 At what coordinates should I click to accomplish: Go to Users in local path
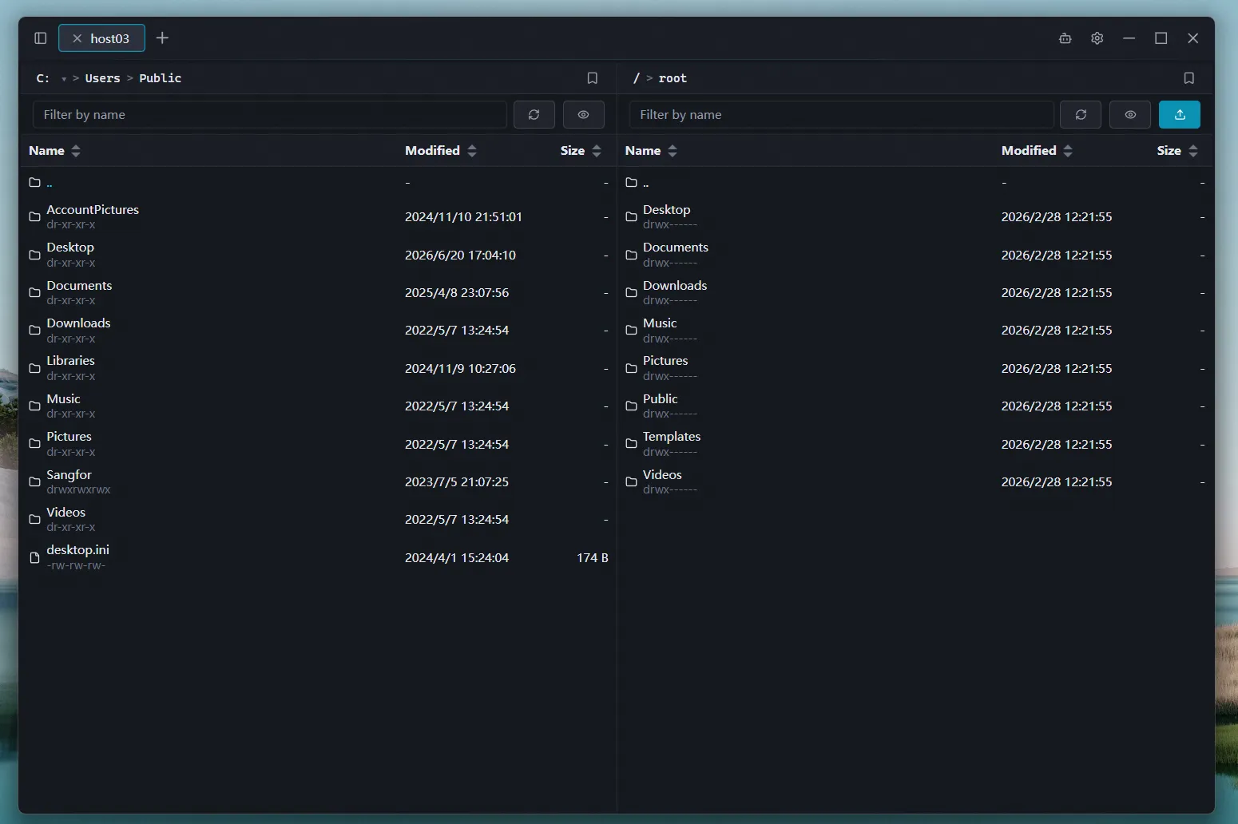point(102,78)
